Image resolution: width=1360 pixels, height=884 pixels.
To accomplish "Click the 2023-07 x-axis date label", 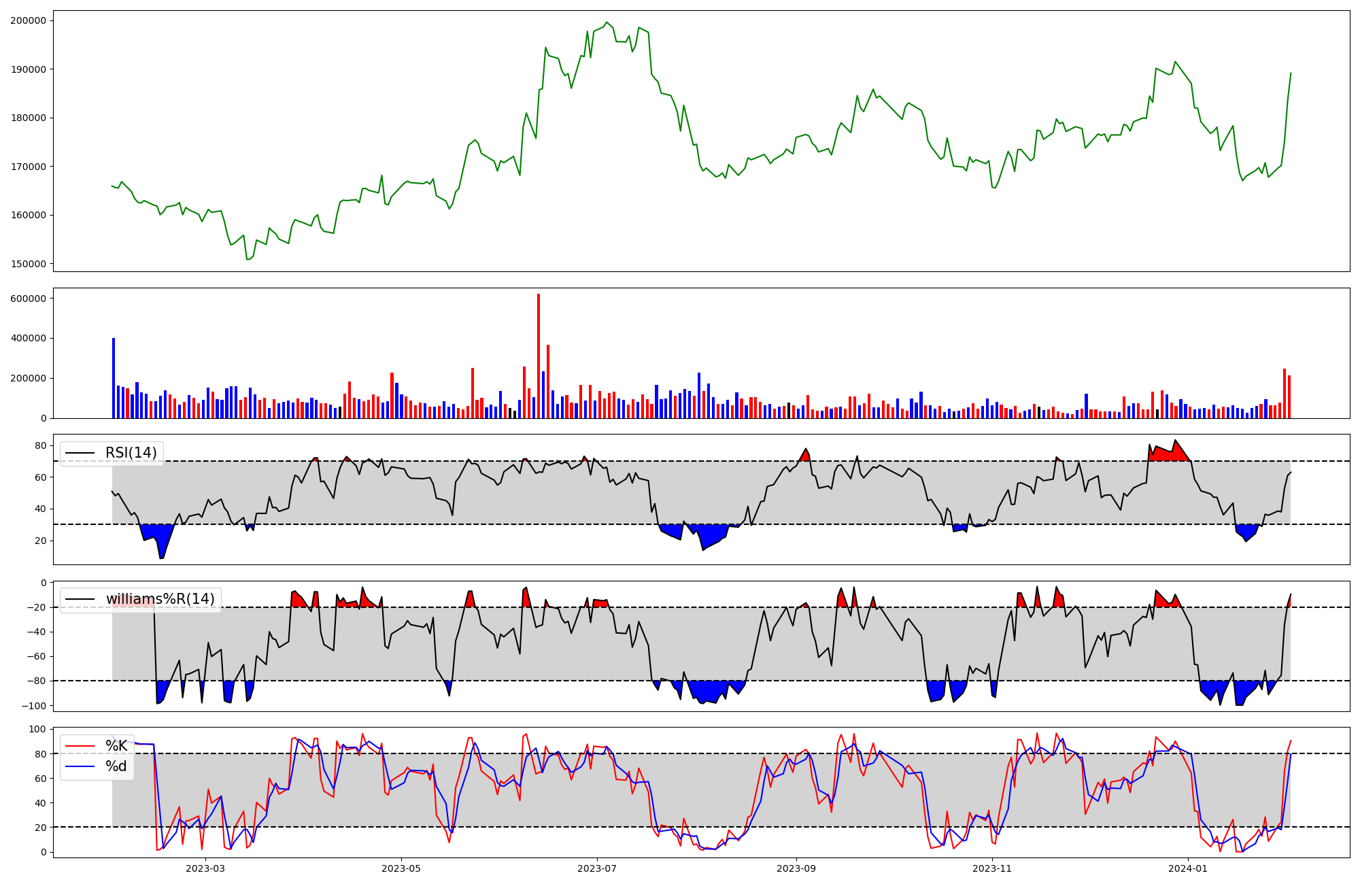I will pyautogui.click(x=597, y=868).
